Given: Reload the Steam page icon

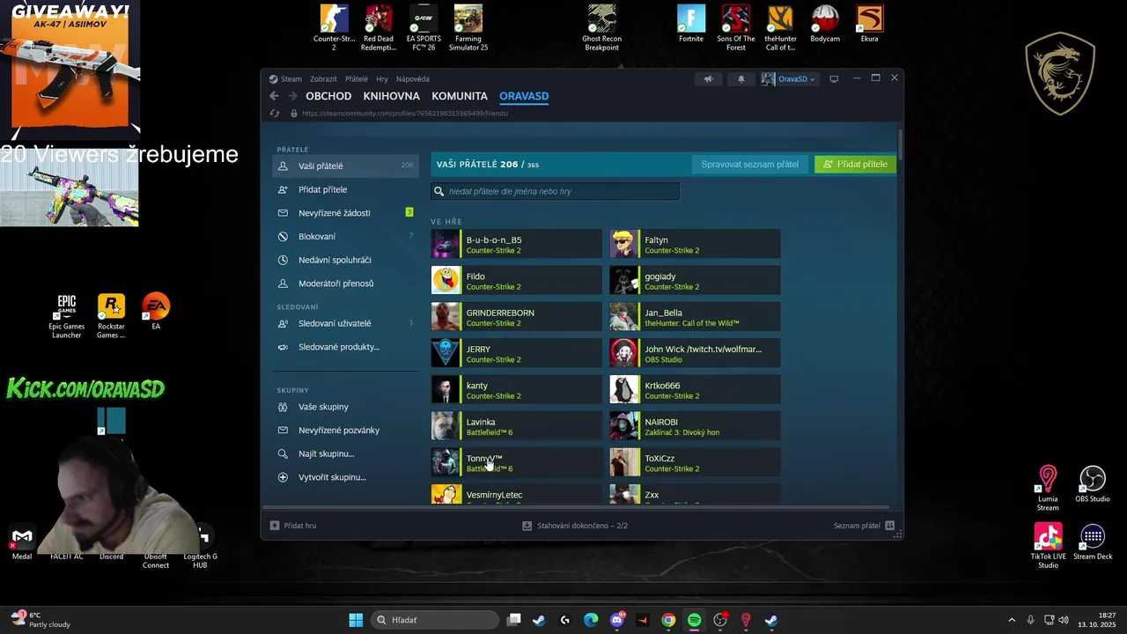Looking at the screenshot, I should point(275,113).
